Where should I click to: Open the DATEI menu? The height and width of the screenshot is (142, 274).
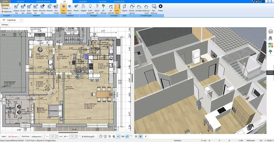tap(5, 1)
